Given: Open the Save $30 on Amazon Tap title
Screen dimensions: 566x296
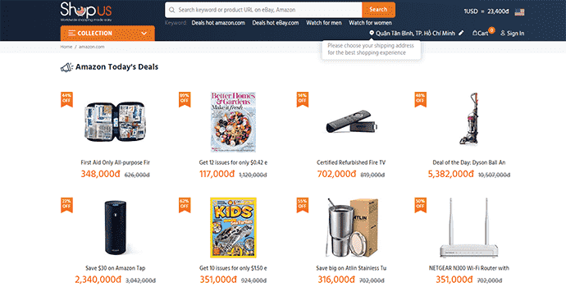Looking at the screenshot, I should (x=115, y=268).
